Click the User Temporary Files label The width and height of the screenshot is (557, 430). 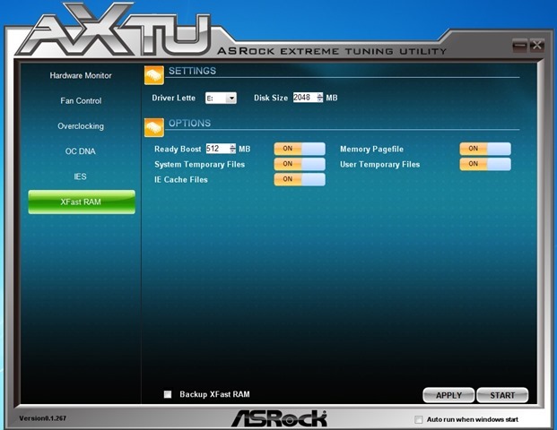click(379, 164)
